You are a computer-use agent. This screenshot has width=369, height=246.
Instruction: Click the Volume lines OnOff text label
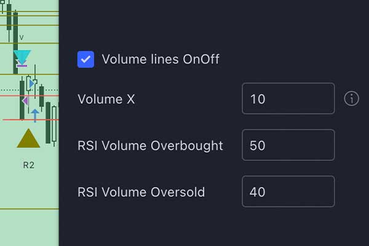pyautogui.click(x=161, y=59)
